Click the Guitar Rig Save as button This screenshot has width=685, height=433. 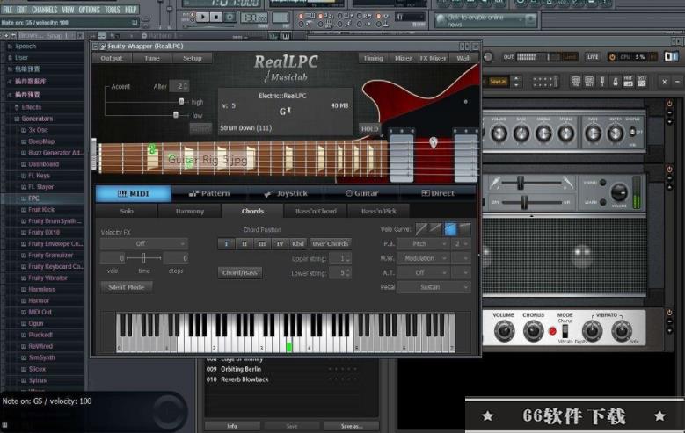(498, 82)
